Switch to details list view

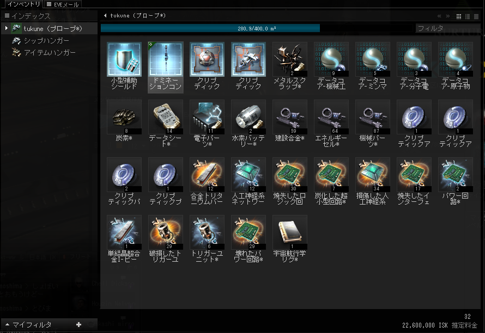pyautogui.click(x=468, y=16)
